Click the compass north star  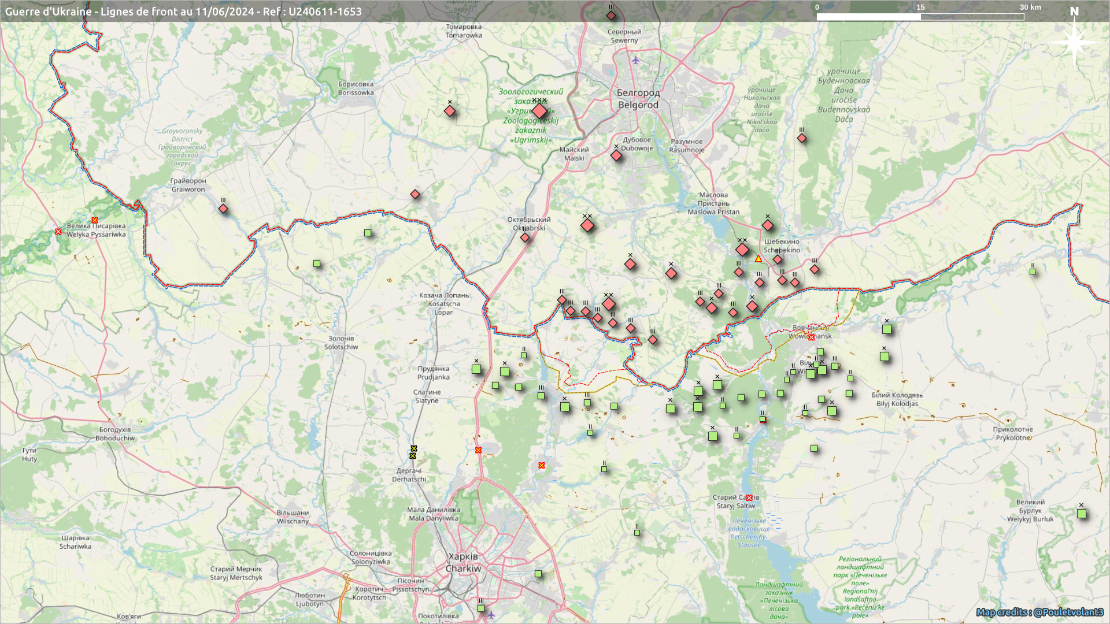coord(1074,43)
